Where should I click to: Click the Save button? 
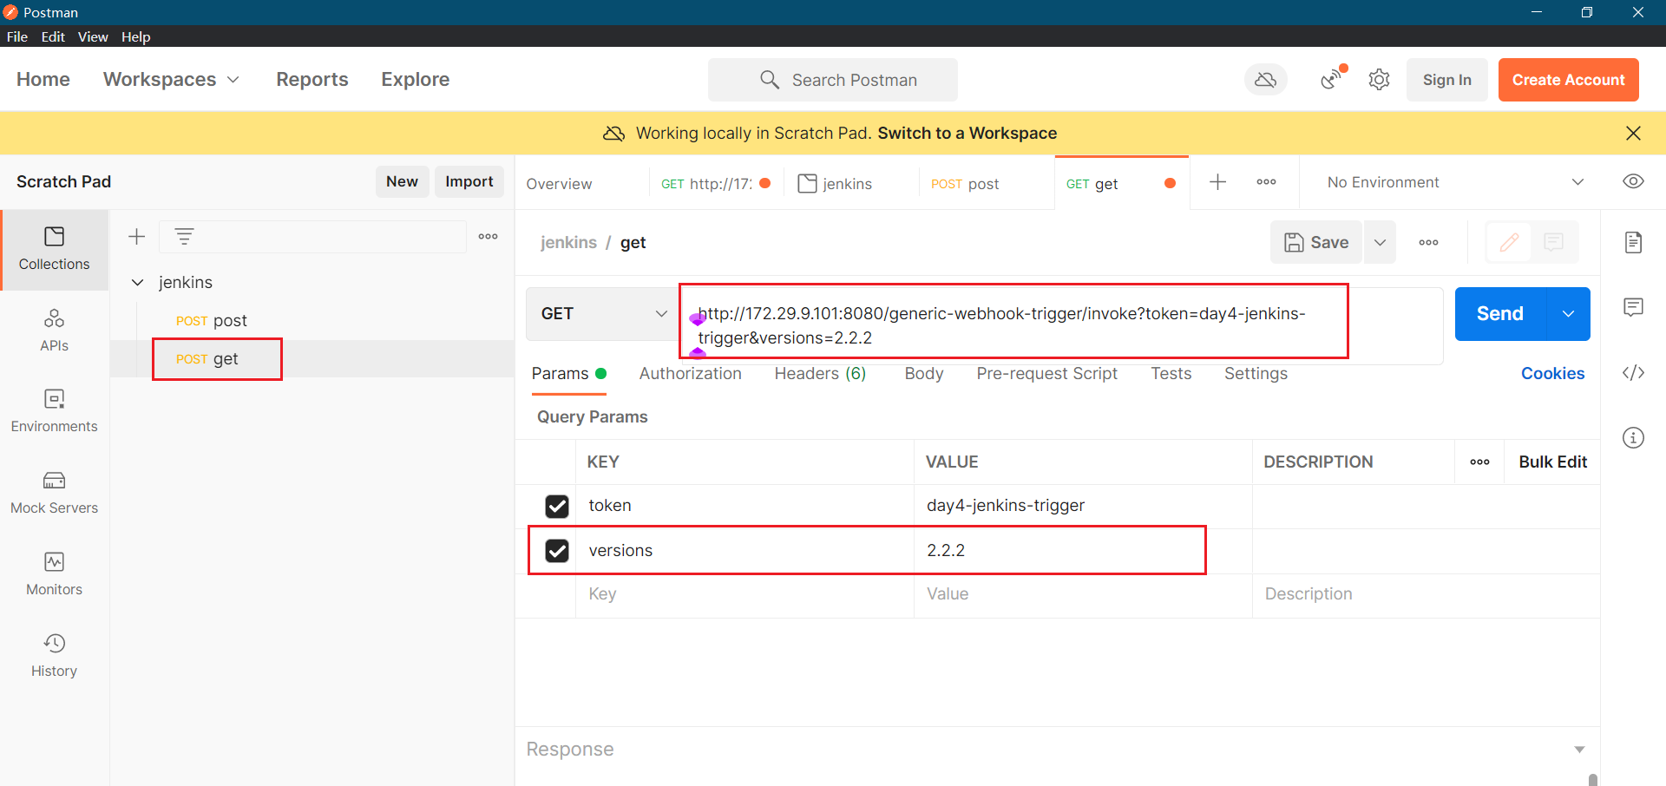1316,242
